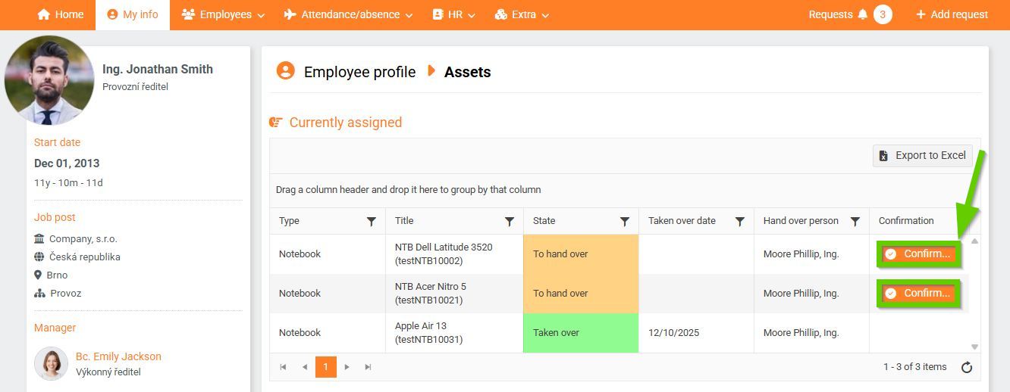Viewport: 1010px width, 392px height.
Task: Open the Title column filter icon
Action: (510, 221)
